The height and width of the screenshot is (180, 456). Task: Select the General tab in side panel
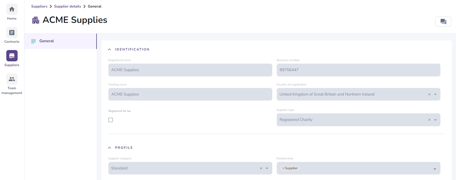click(x=47, y=41)
